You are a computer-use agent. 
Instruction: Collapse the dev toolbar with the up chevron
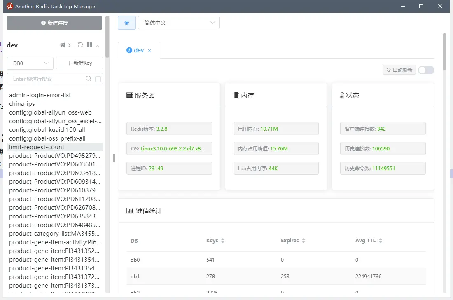[x=98, y=45]
